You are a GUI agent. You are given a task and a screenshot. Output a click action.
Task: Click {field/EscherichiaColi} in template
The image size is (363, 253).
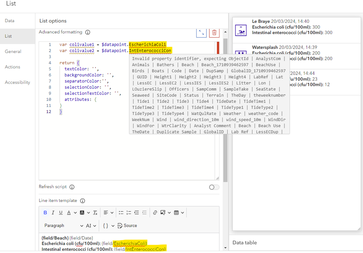point(125,244)
